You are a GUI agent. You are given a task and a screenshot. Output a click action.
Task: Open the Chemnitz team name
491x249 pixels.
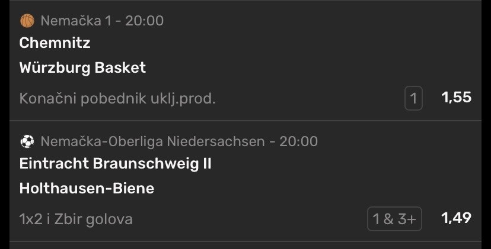tap(55, 43)
